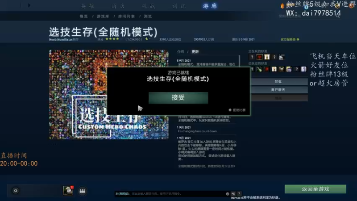Go to the 浏览 browse sub-tab
Screen dimensions: 357x201
pos(148,17)
